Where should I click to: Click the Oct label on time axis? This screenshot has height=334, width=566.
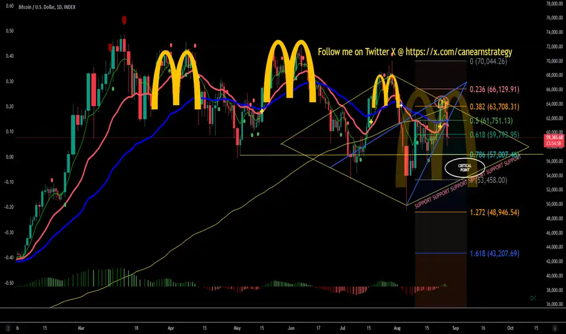(510, 328)
